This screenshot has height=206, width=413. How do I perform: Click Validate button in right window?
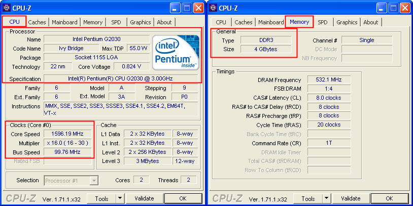pyautogui.click(x=351, y=198)
